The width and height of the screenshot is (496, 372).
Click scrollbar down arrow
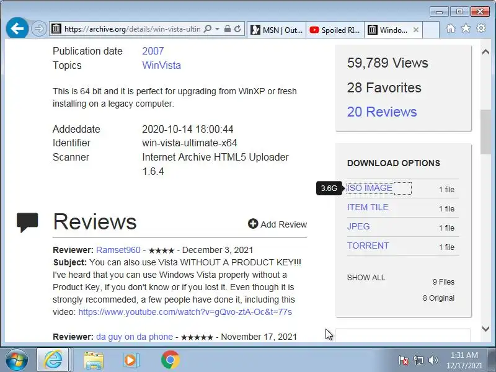click(x=485, y=329)
